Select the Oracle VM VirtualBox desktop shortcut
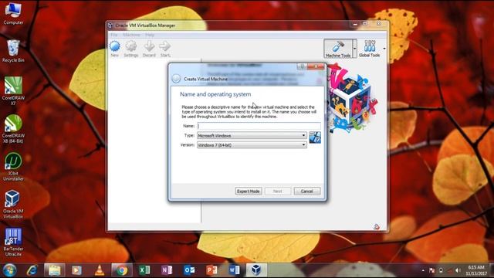The image size is (494, 278). (x=13, y=204)
